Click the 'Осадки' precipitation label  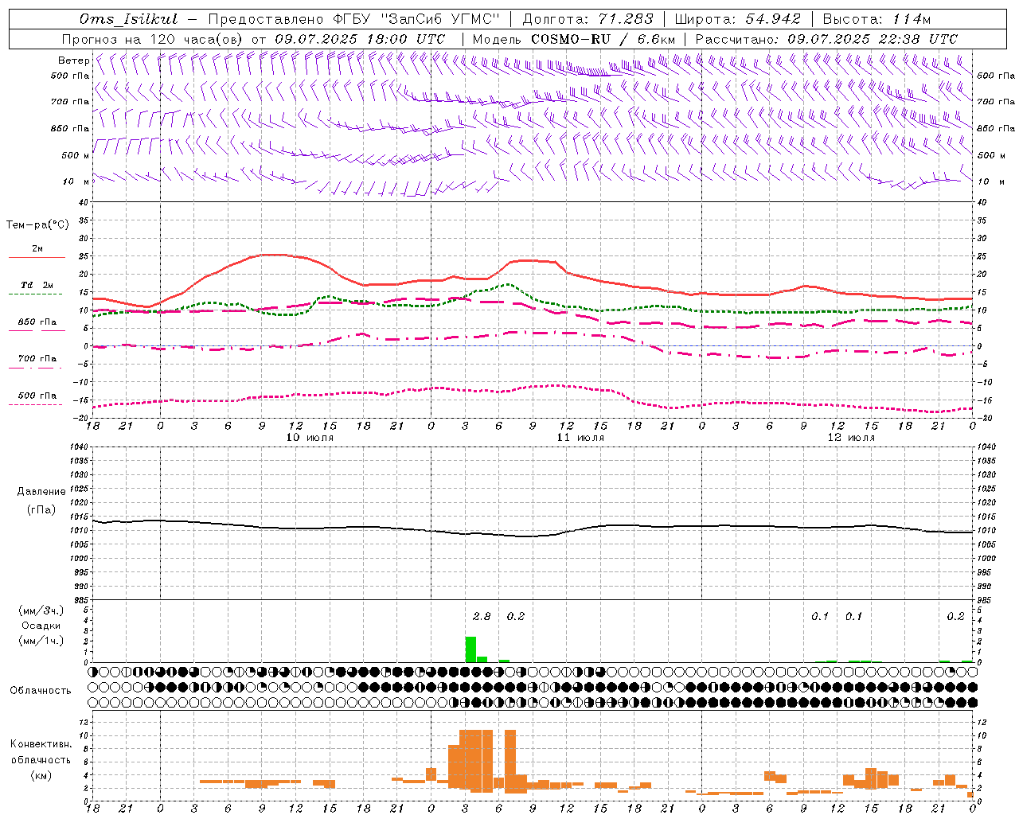[41, 626]
